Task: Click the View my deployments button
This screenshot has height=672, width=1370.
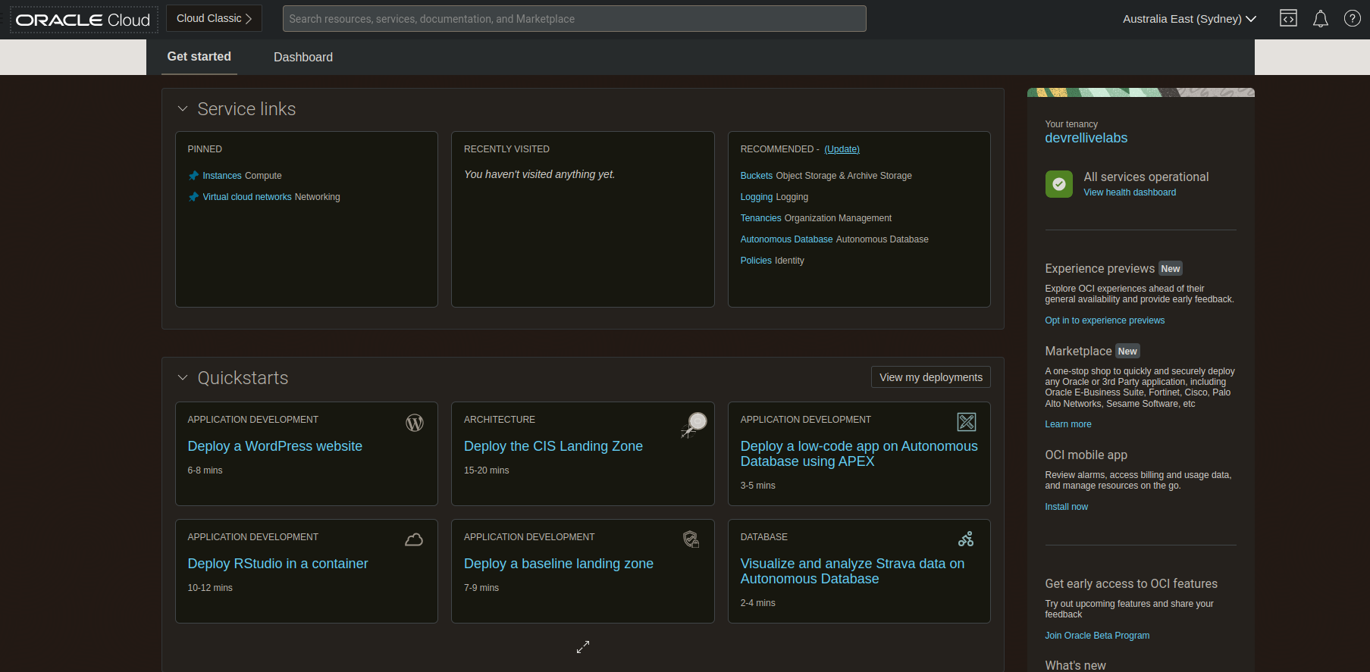Action: tap(931, 377)
